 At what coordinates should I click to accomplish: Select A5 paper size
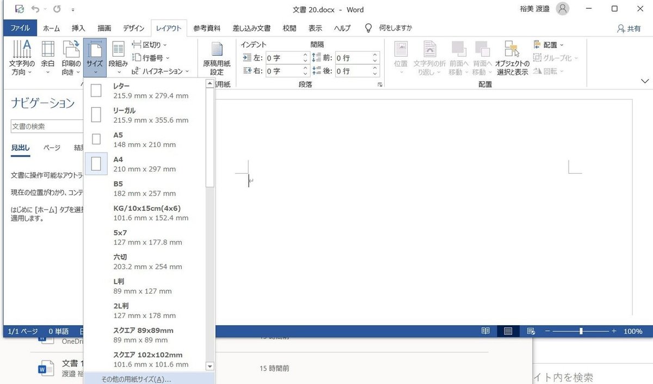(145, 139)
